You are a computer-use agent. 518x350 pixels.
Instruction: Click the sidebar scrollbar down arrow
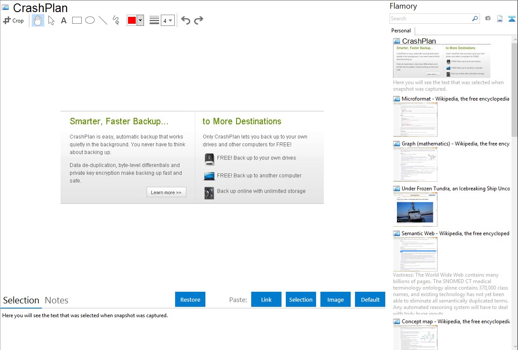pos(515,347)
